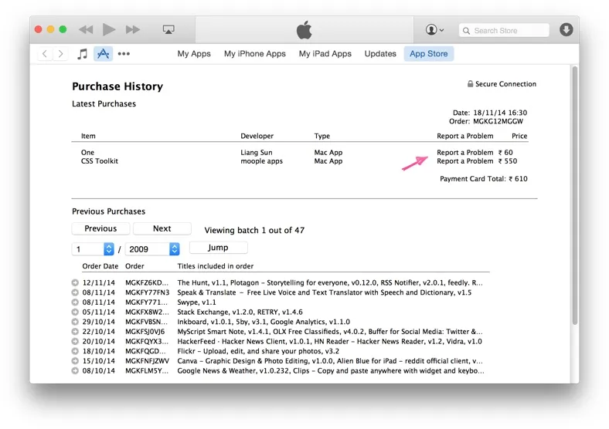Switch to My Apps tab

(x=194, y=53)
